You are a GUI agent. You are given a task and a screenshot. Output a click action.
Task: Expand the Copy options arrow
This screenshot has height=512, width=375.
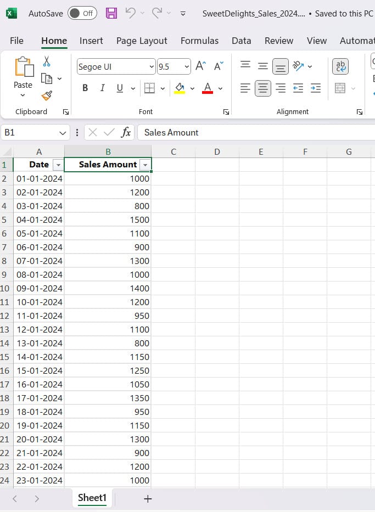click(x=59, y=78)
